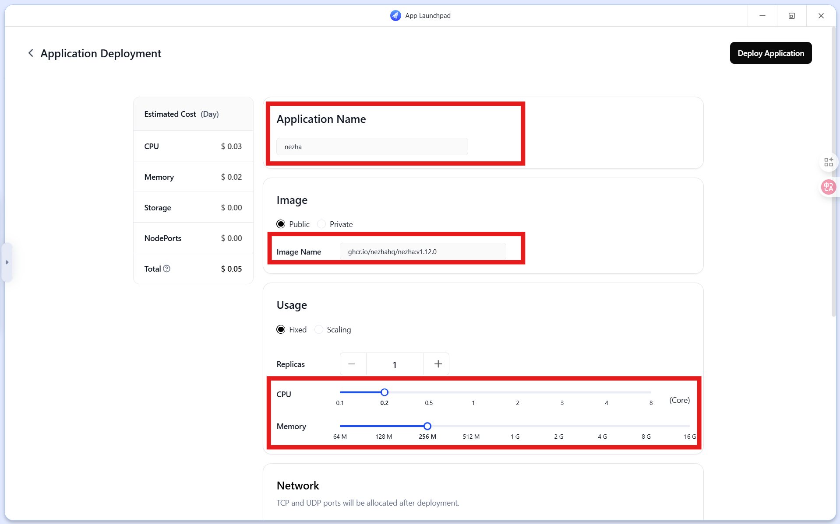Click the Application Name input field
This screenshot has width=840, height=524.
[x=372, y=147]
